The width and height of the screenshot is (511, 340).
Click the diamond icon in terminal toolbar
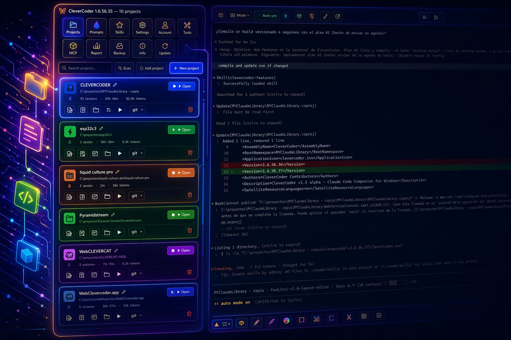[299, 16]
